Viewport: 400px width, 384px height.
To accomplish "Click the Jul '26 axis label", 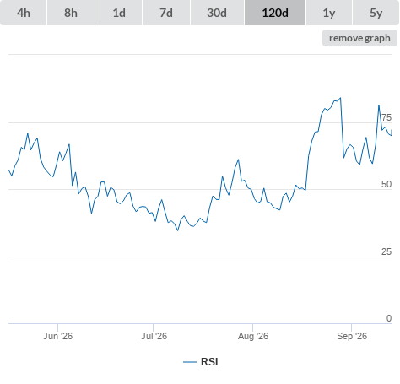I will point(154,336).
